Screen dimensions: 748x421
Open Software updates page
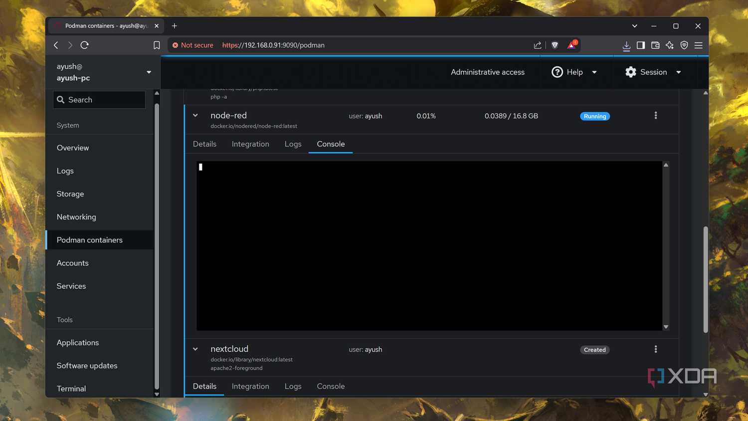[87, 366]
